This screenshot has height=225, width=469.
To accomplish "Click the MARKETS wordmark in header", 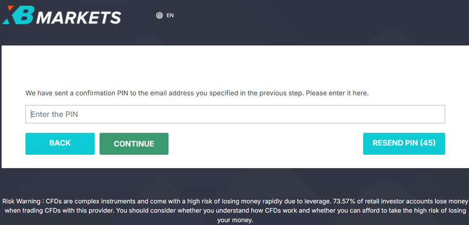I will [79, 18].
